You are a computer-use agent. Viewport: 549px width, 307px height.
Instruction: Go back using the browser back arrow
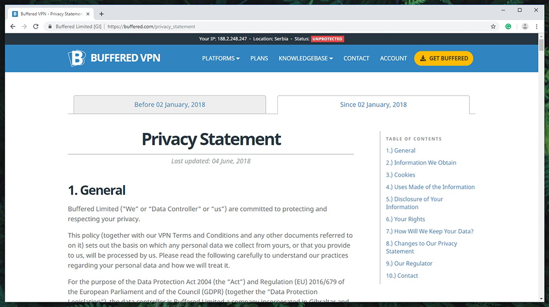[13, 26]
